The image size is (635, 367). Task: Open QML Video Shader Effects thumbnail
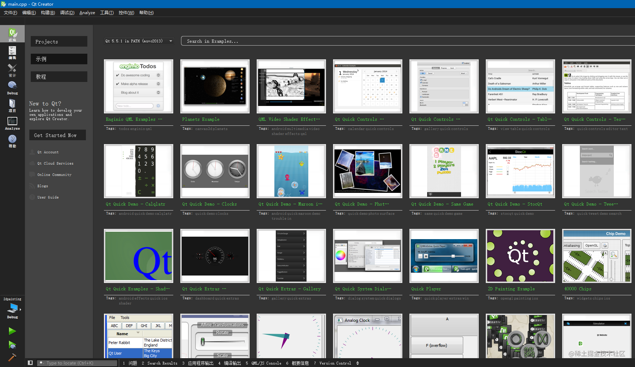click(291, 86)
